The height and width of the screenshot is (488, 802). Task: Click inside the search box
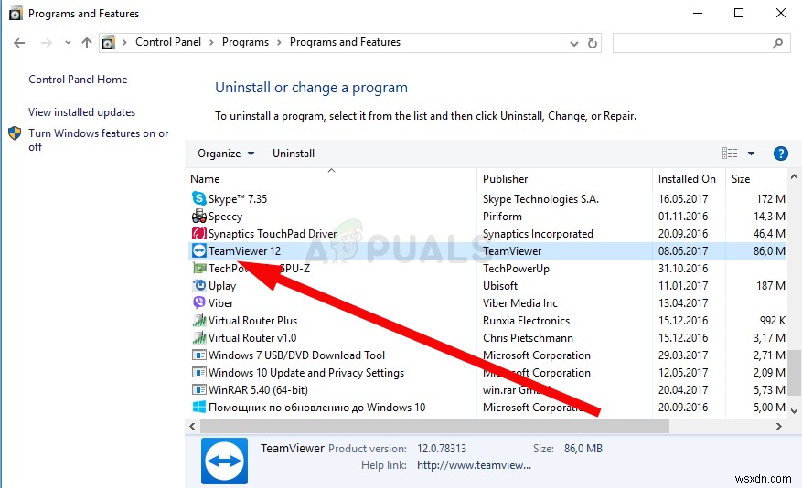(x=701, y=44)
